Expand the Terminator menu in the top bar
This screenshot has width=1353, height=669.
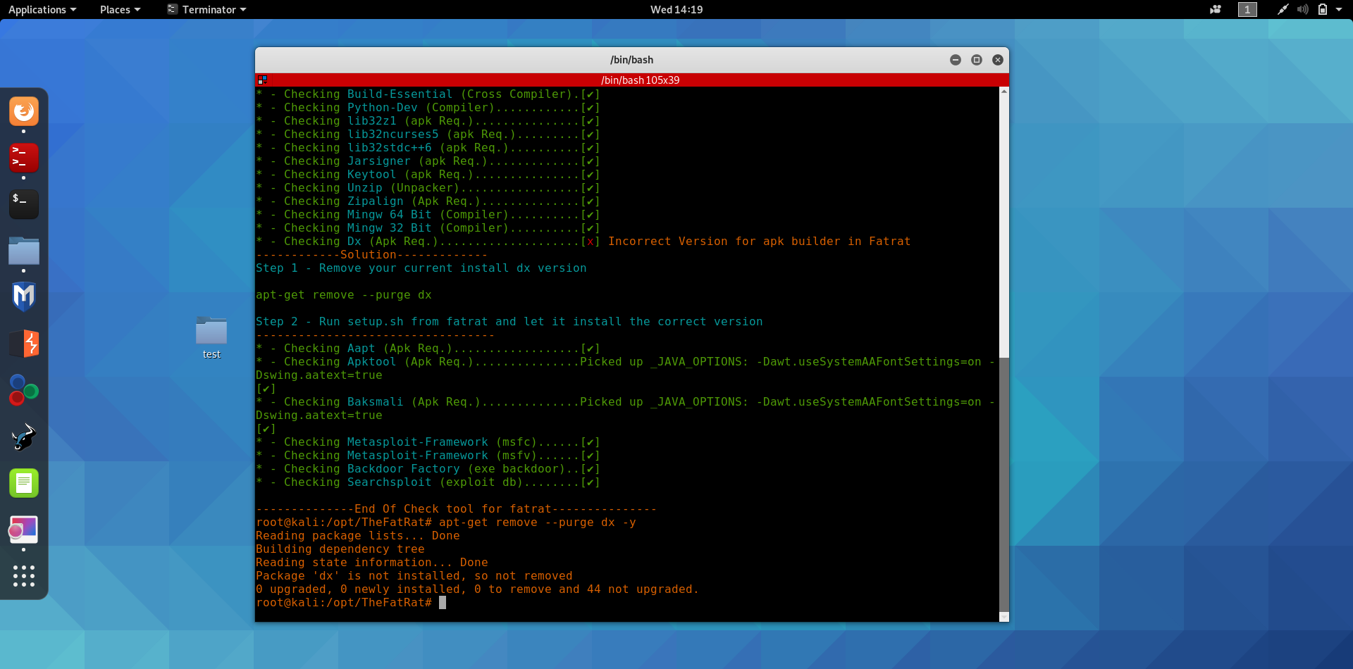tap(206, 9)
